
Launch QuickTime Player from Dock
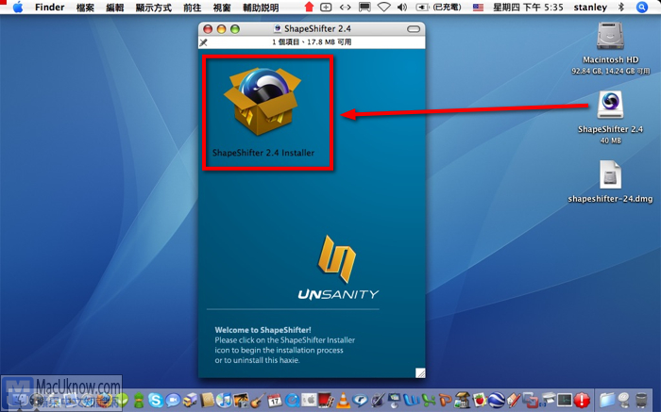click(x=292, y=400)
